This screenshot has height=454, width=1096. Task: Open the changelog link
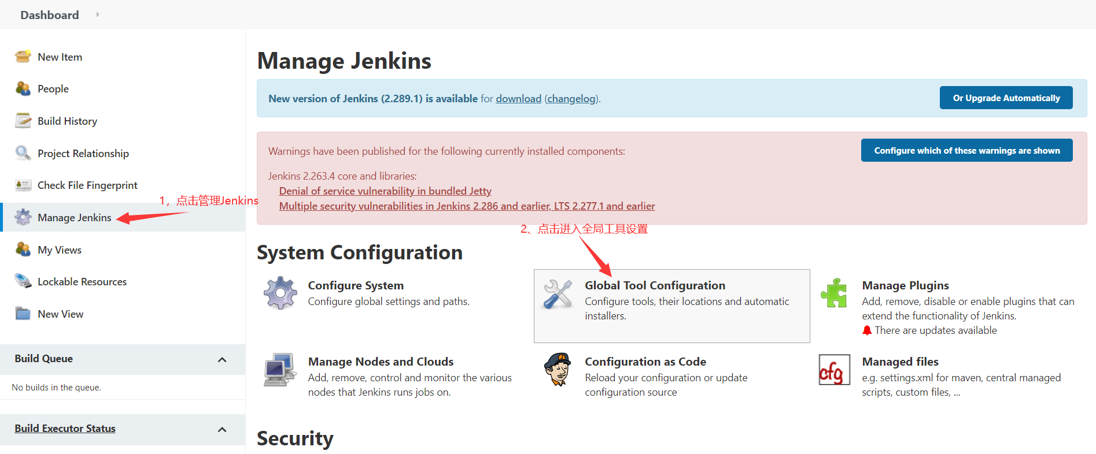pos(571,99)
